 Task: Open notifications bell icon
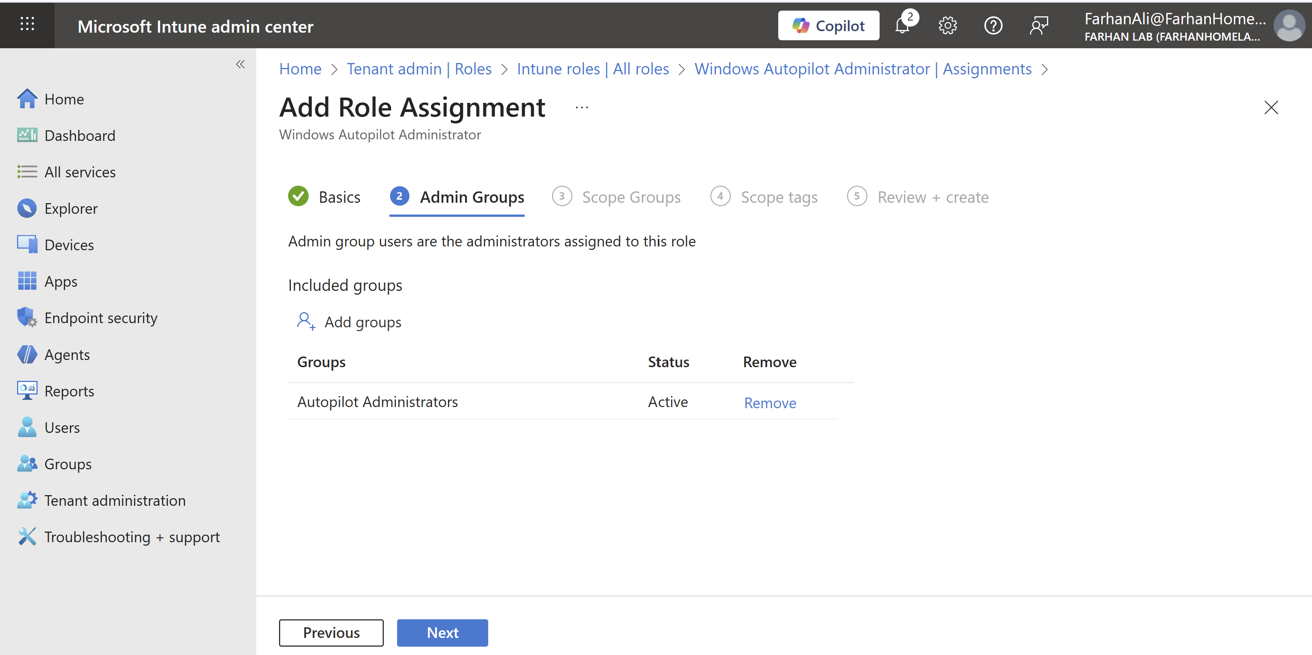coord(902,25)
